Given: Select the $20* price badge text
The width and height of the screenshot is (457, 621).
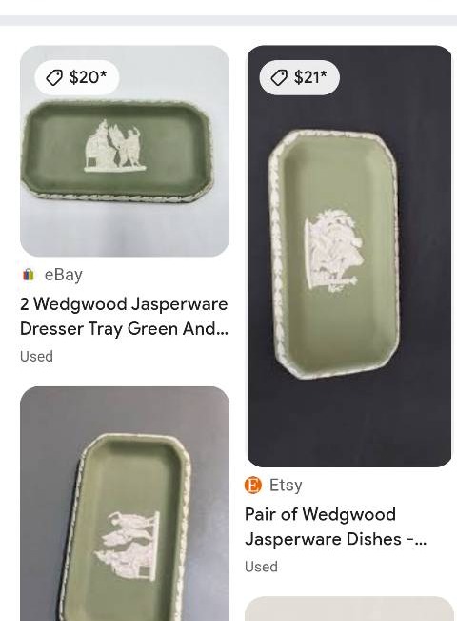Looking at the screenshot, I should coord(88,77).
